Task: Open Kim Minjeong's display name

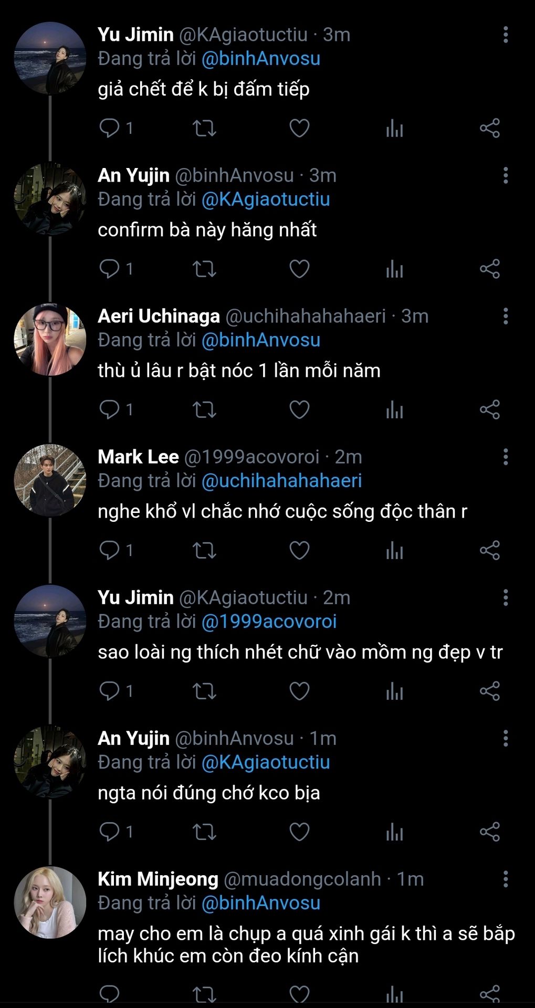Action: pyautogui.click(x=158, y=879)
